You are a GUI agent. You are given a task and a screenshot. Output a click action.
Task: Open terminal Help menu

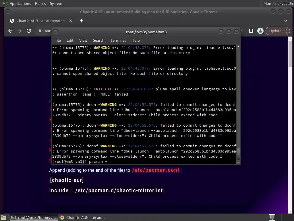point(136,40)
